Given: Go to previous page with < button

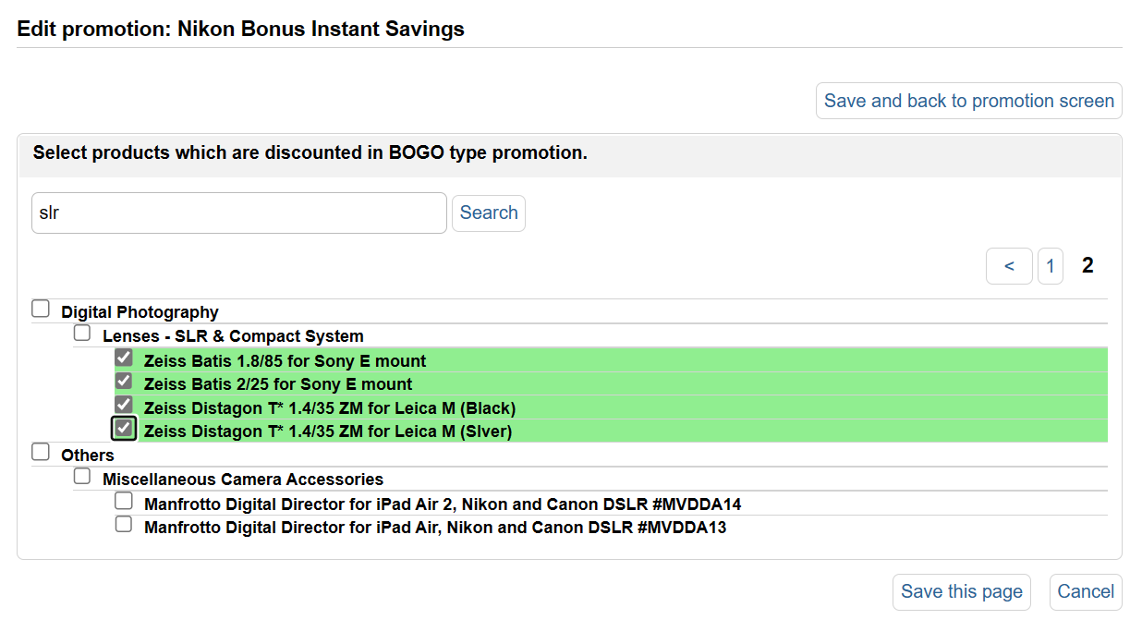Looking at the screenshot, I should 1009,266.
